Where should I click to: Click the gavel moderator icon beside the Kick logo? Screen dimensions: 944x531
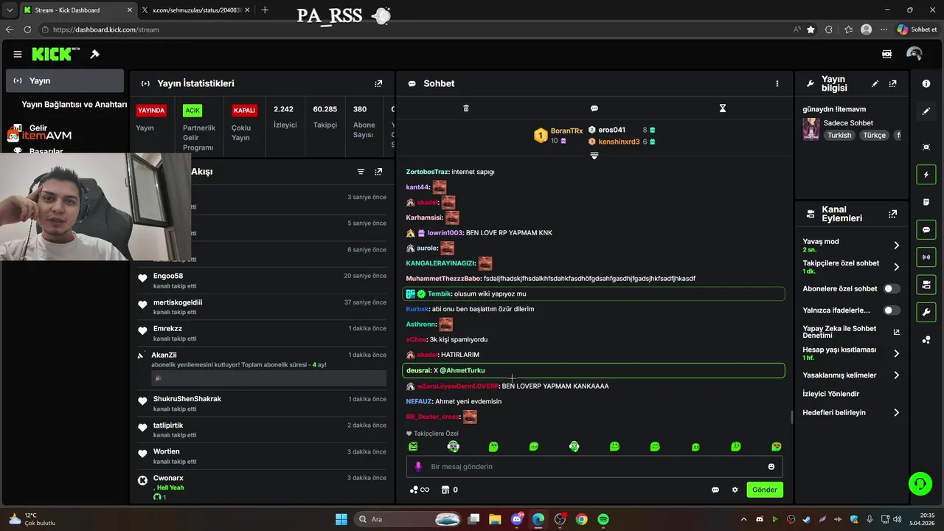pos(94,54)
